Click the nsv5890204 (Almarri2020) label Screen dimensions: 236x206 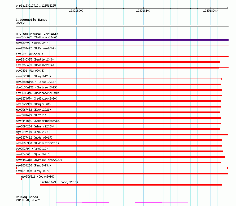pos(35,126)
